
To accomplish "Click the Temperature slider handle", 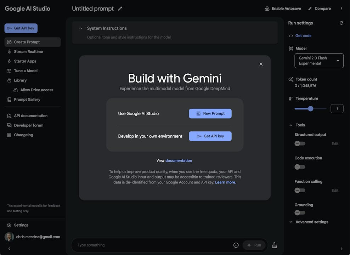I will click(310, 109).
